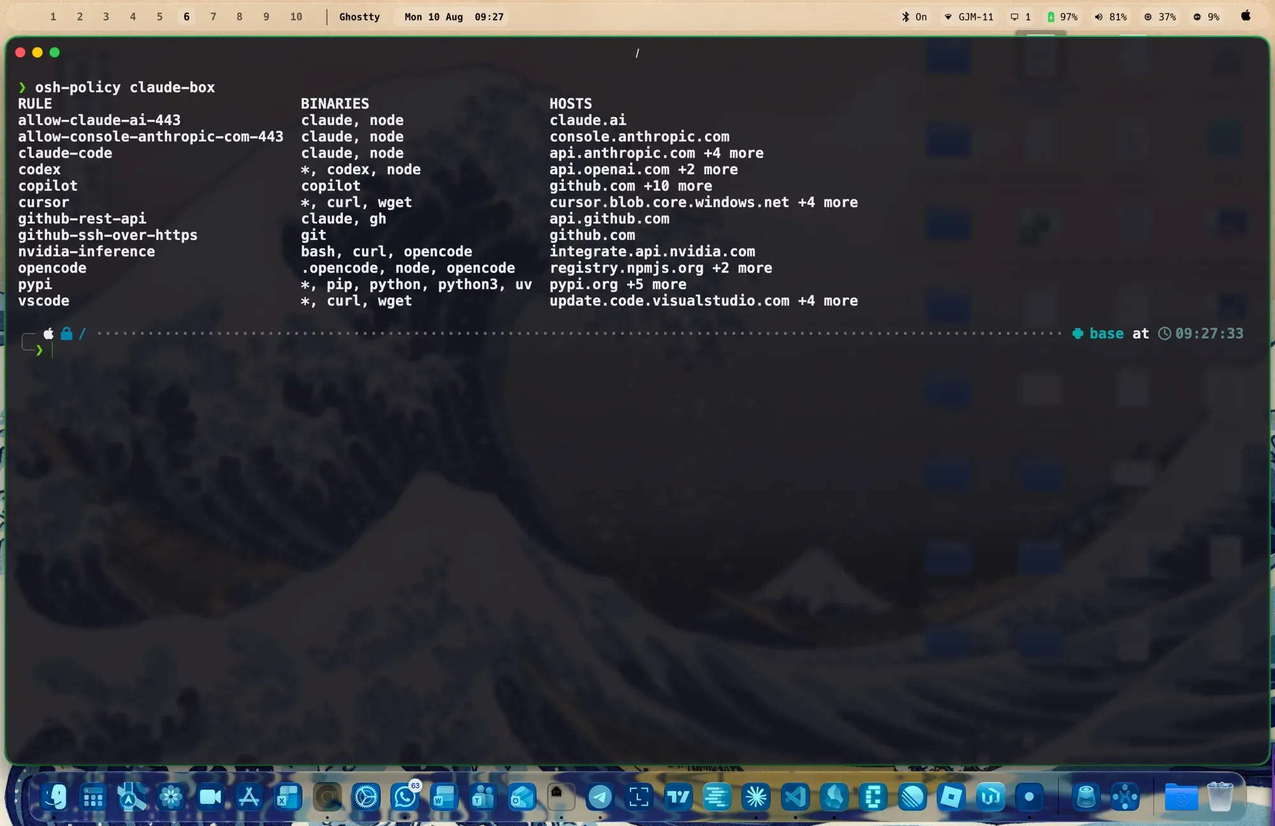This screenshot has height=826, width=1275.
Task: Open Wi-Fi GJM-11 status item
Action: [968, 17]
